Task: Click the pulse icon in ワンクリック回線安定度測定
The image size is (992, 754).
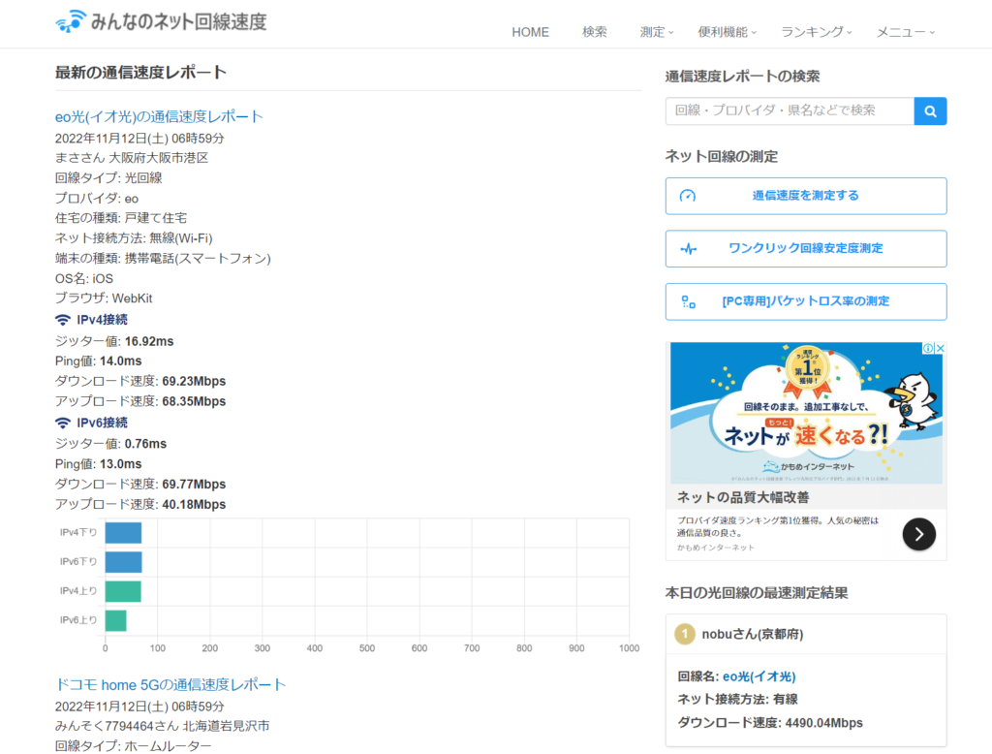Action: pos(689,249)
